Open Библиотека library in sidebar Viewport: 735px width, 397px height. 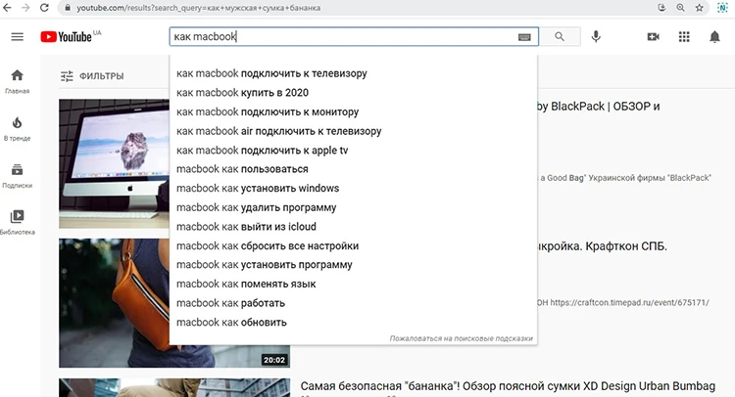17,222
